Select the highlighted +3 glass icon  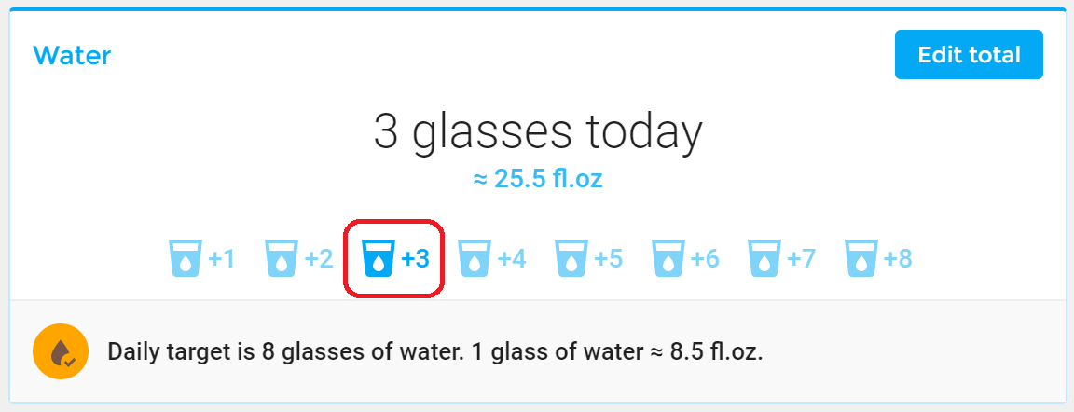coord(379,258)
